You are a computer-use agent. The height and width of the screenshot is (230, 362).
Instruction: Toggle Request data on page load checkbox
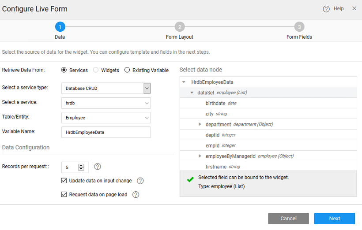(x=64, y=195)
